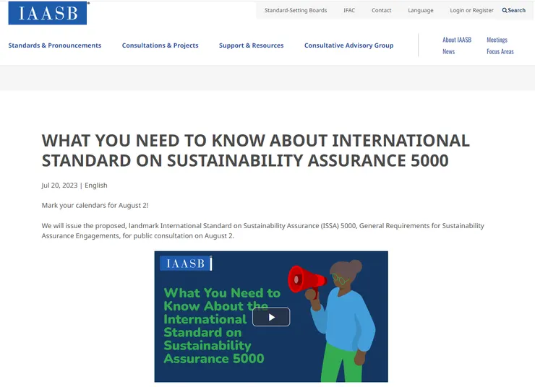Open the News section
Screen dimensions: 535x387
[x=449, y=51]
